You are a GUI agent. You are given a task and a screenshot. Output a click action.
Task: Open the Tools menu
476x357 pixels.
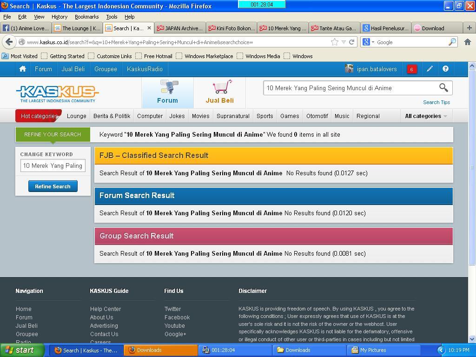tap(112, 17)
